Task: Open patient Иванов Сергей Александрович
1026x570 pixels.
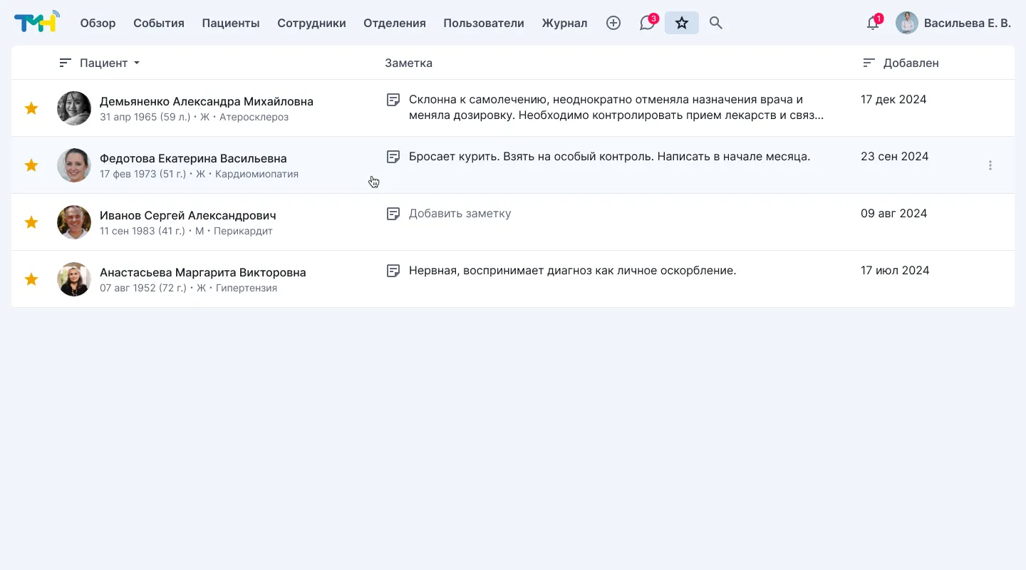Action: tap(188, 215)
